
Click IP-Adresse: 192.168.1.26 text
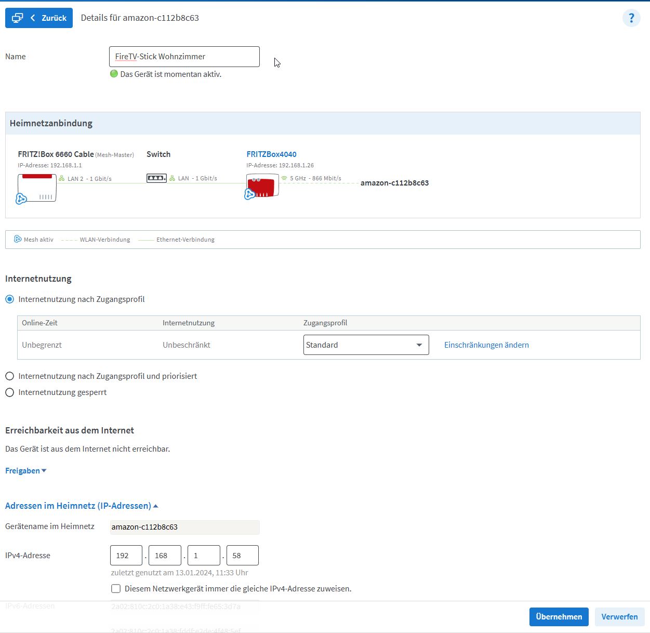pos(280,165)
